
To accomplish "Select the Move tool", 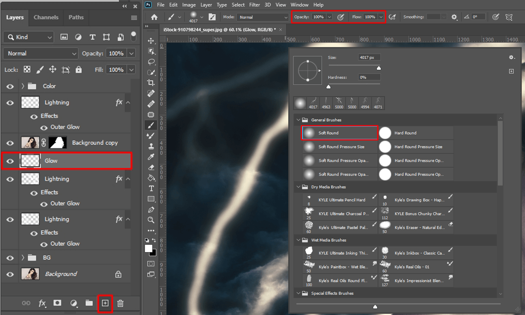I will pos(151,41).
